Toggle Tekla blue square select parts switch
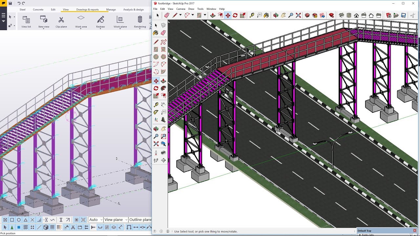The image size is (420, 236). tap(19, 227)
